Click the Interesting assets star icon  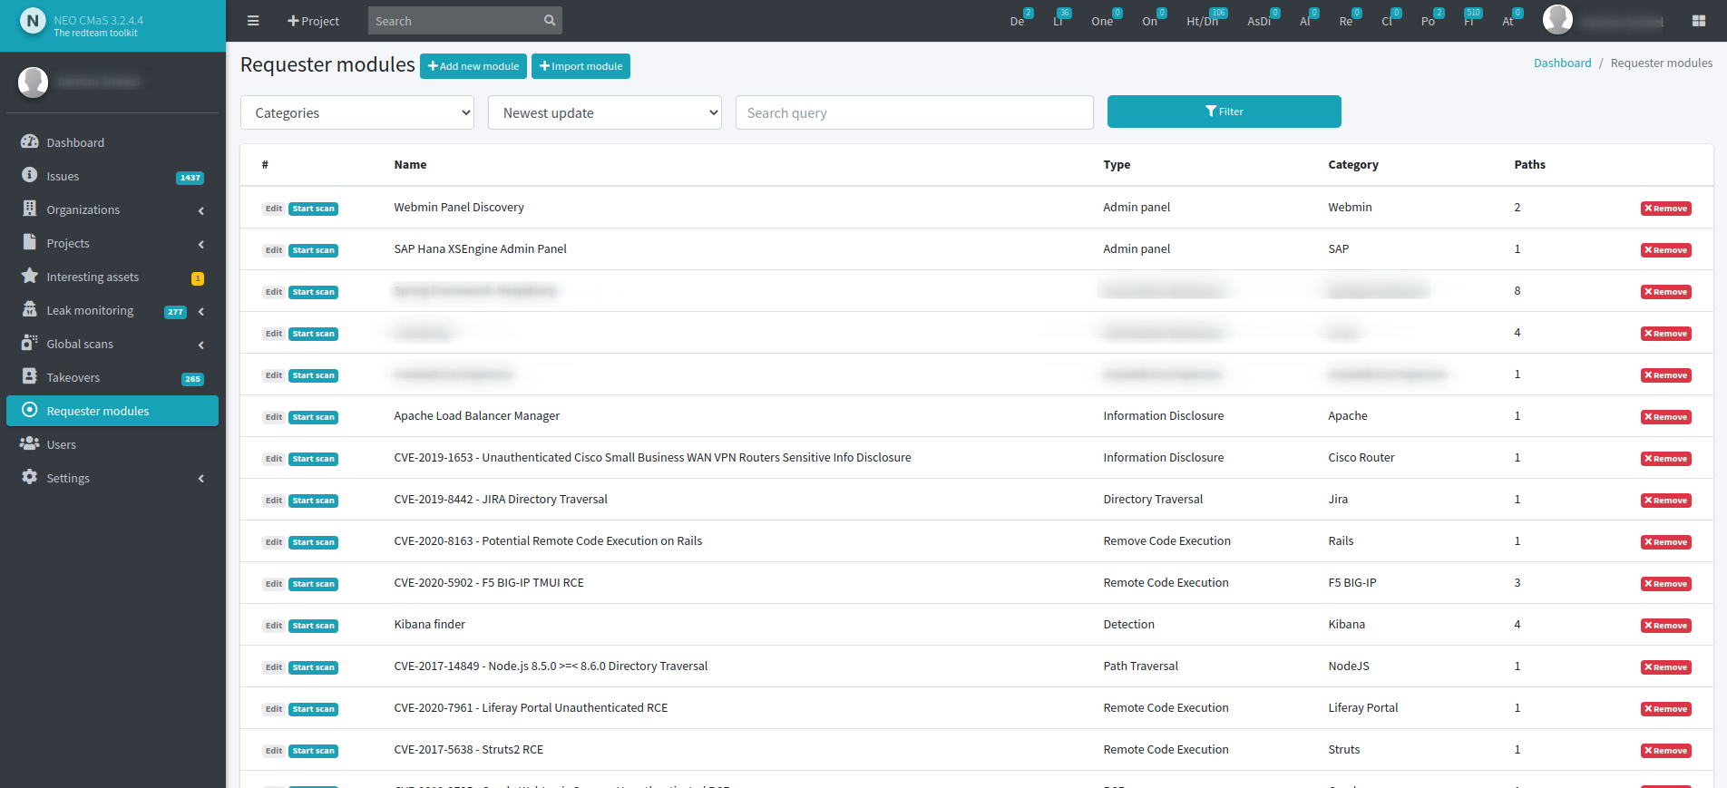(x=30, y=276)
